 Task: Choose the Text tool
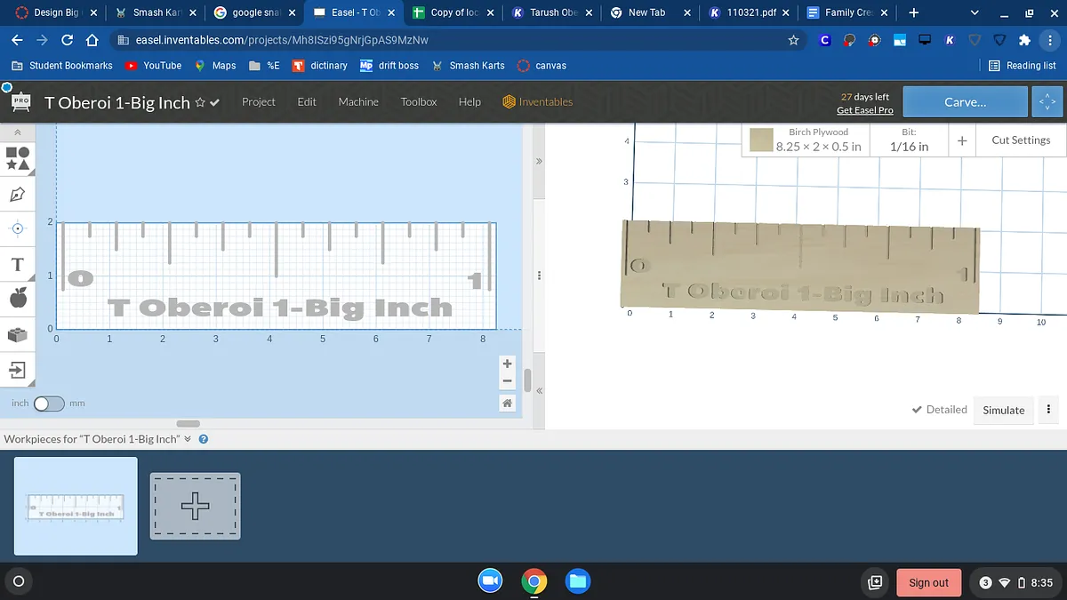17,265
